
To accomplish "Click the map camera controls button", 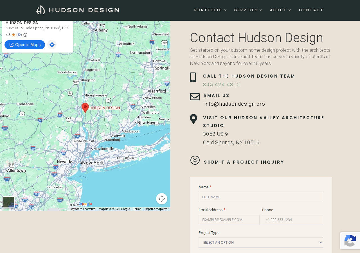I will [162, 199].
